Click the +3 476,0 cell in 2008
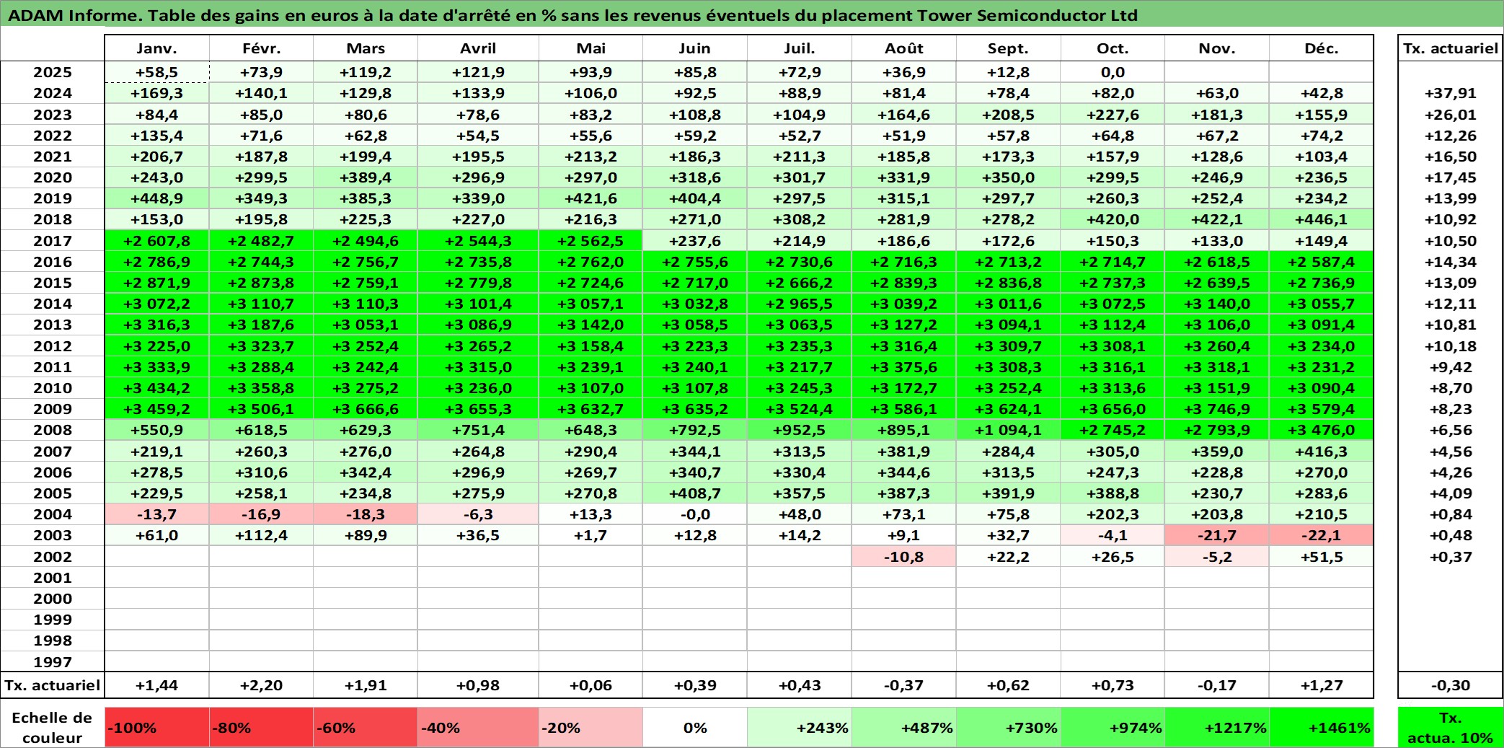The width and height of the screenshot is (1504, 748). (1322, 430)
